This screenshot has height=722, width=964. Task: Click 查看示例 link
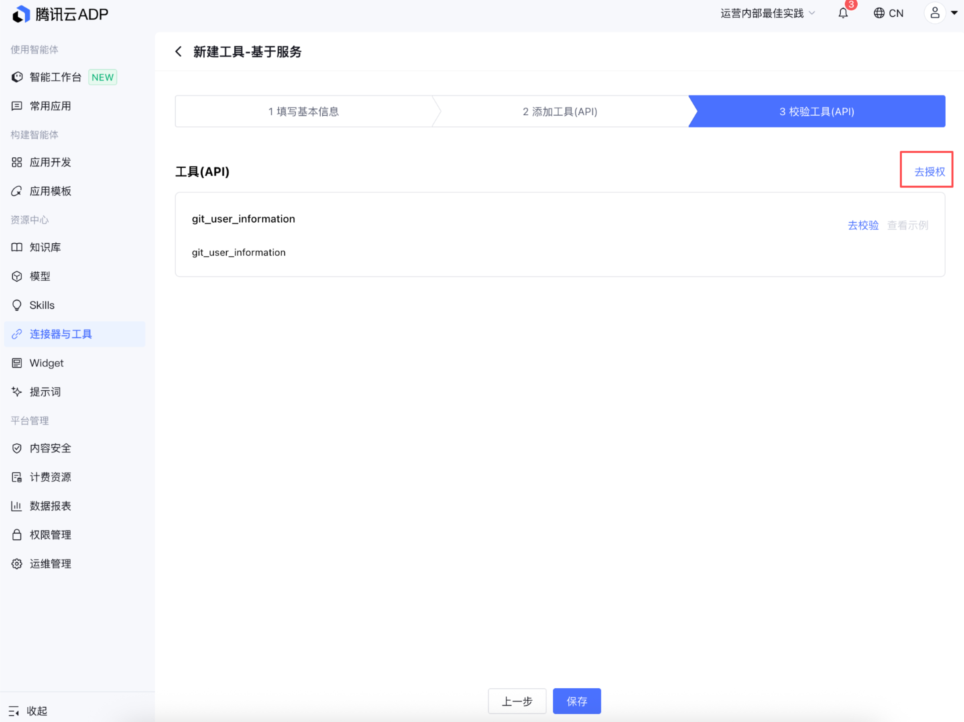click(x=908, y=225)
